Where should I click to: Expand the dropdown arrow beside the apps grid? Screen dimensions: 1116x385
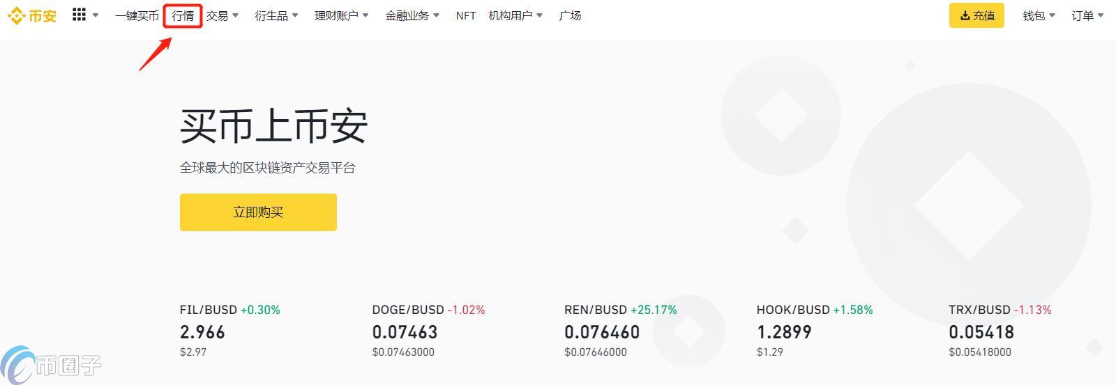pos(96,15)
